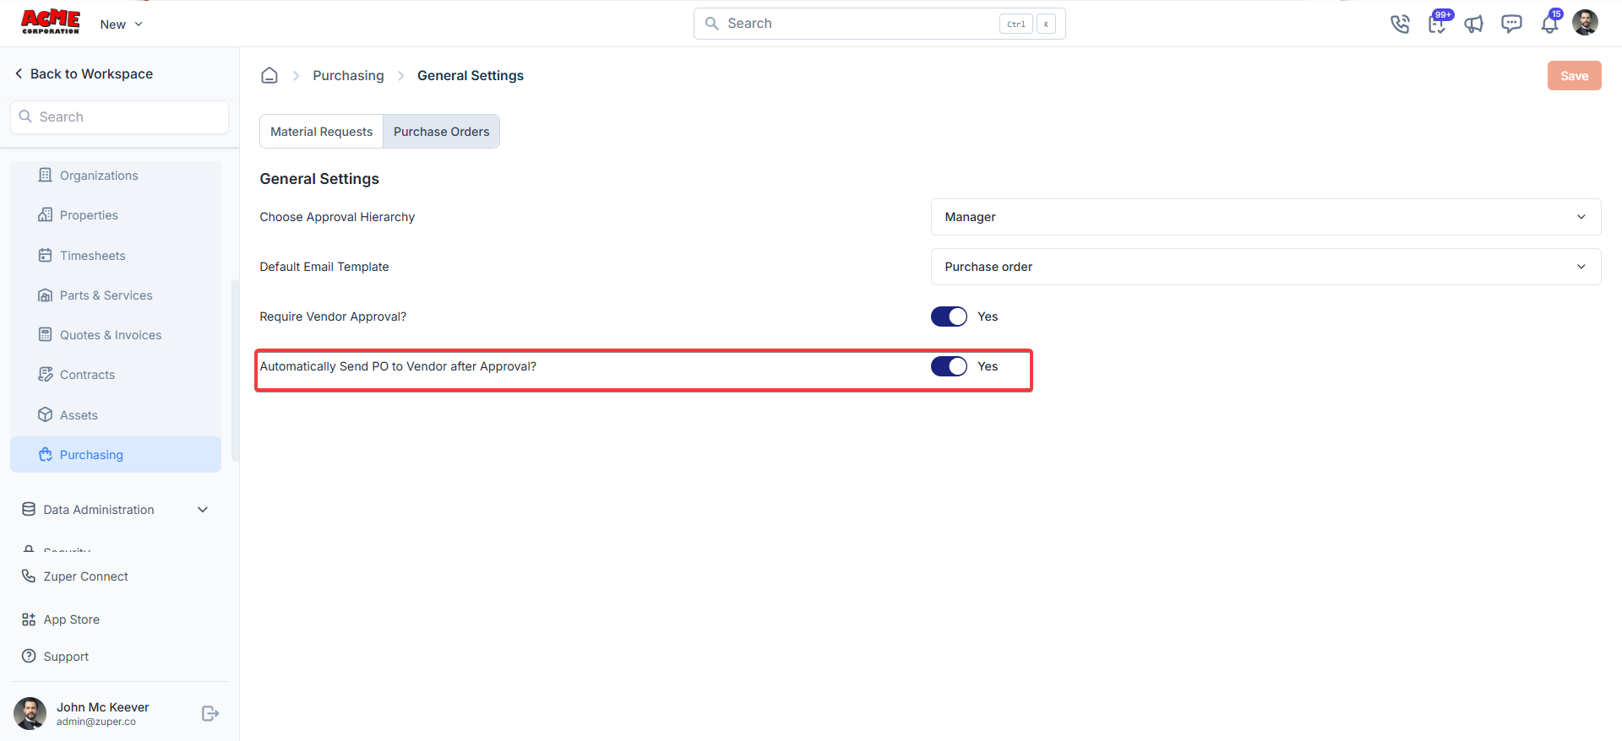Click Purchasing in the breadcrumb

pyautogui.click(x=348, y=75)
